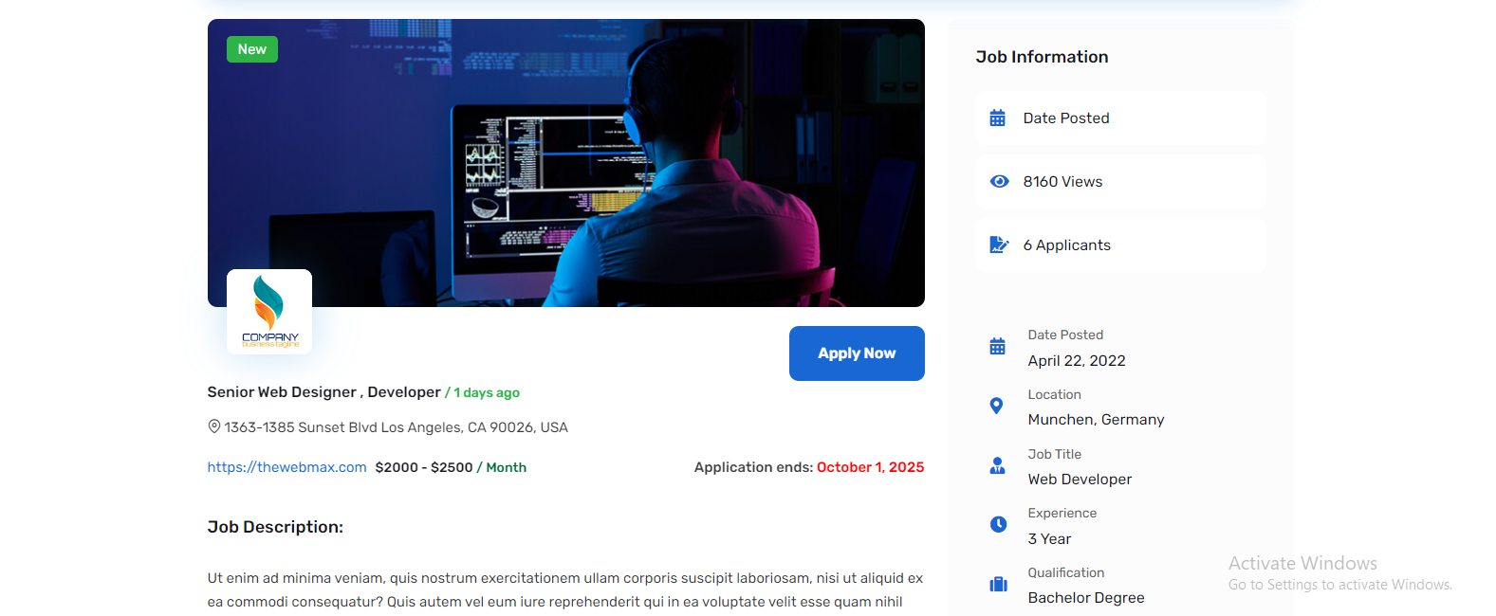Click the Job Description heading
Viewport: 1496px width, 616px height.
(275, 527)
